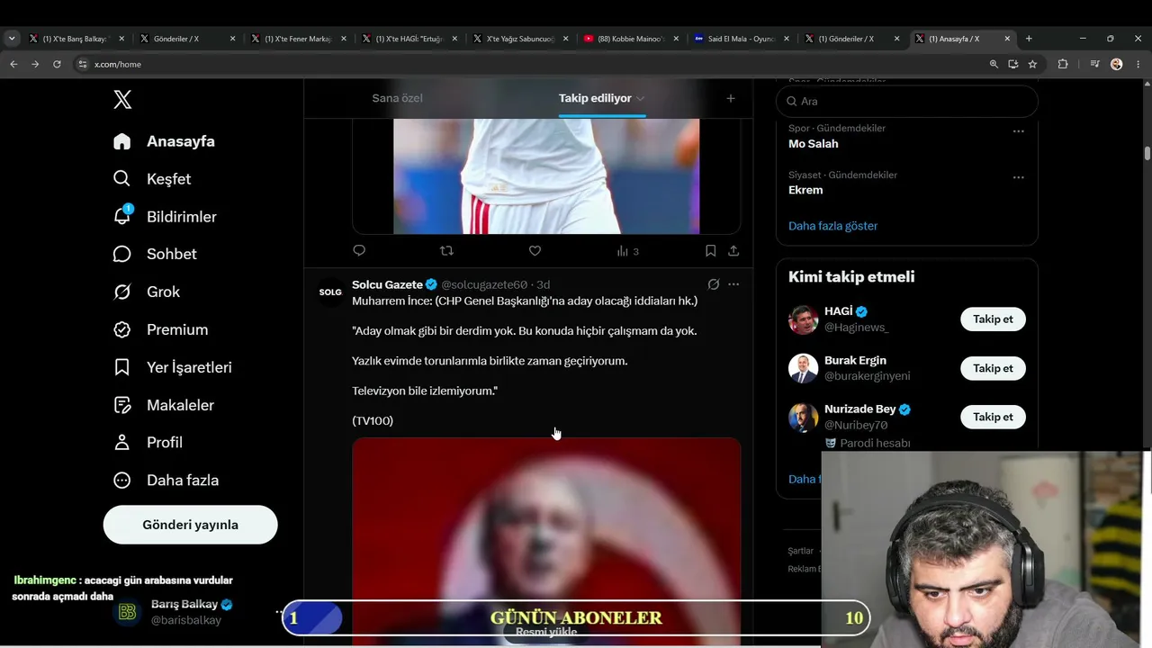
Task: Open Sohbet messages
Action: point(155,254)
